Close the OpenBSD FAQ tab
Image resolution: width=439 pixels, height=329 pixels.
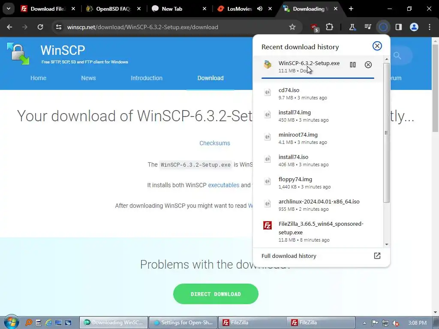pos(139,9)
